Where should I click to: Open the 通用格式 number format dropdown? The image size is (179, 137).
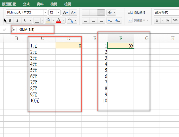tap(166, 12)
